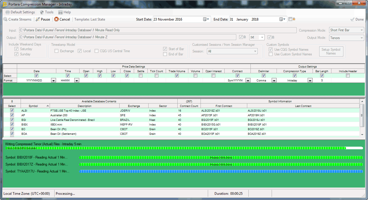Toggle the Start of Bar checkbox
This screenshot has height=200, width=368.
pyautogui.click(x=165, y=49)
